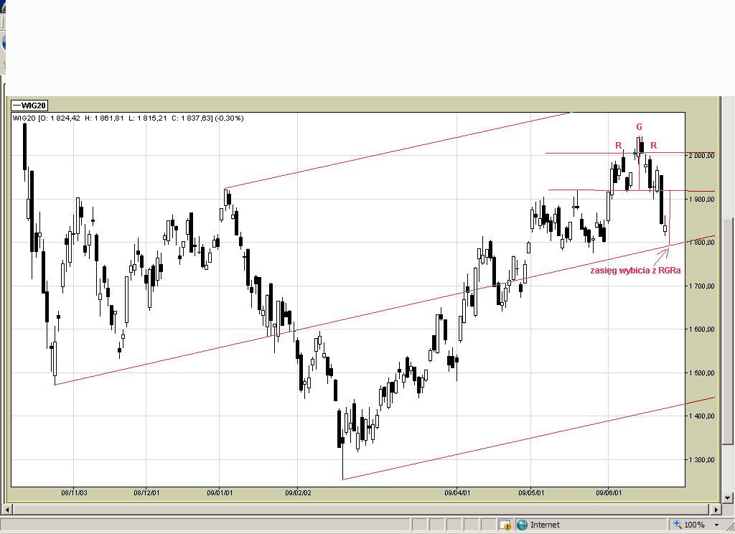Viewport: 735px width, 534px height.
Task: Select the WIG20 legend label
Action: (x=29, y=106)
